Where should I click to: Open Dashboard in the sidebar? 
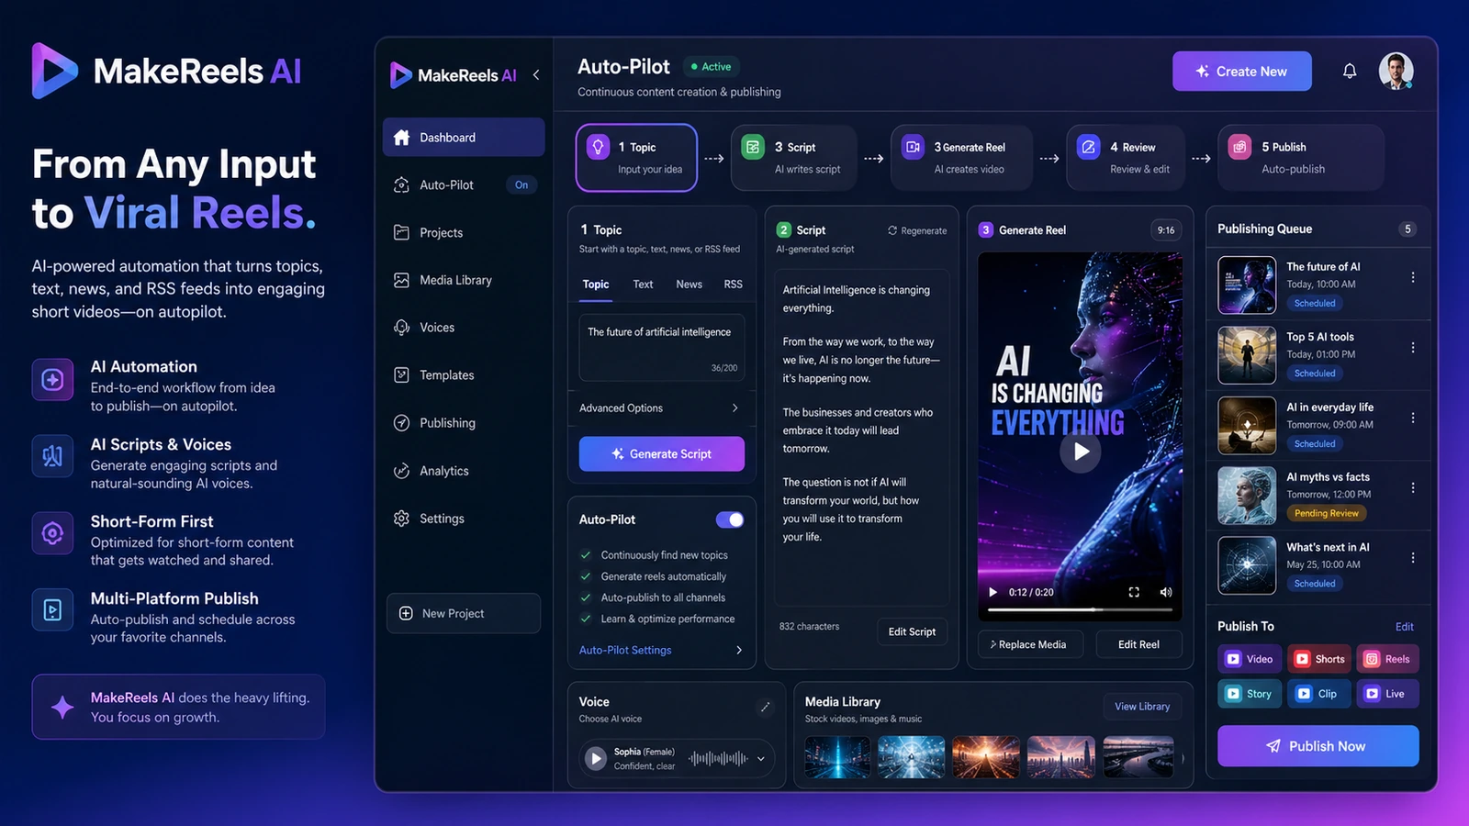464,137
